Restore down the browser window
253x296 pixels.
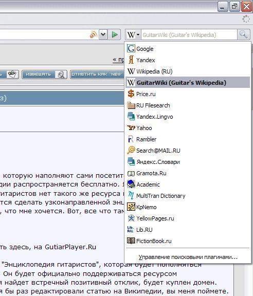pyautogui.click(x=234, y=7)
